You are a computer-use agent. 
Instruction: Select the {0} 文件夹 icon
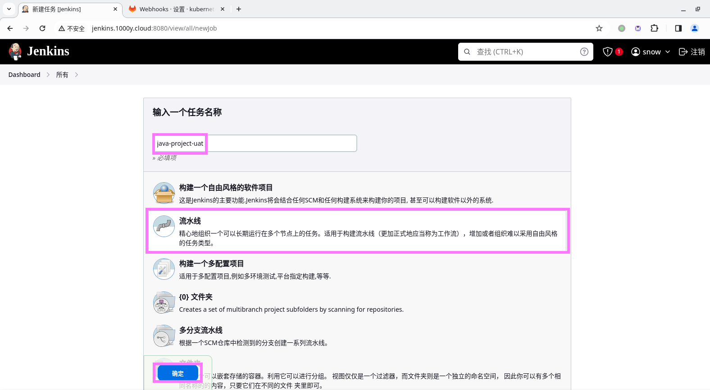[x=164, y=302]
